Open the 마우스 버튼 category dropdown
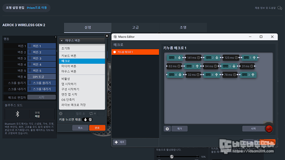The image size is (285, 160). [82, 40]
